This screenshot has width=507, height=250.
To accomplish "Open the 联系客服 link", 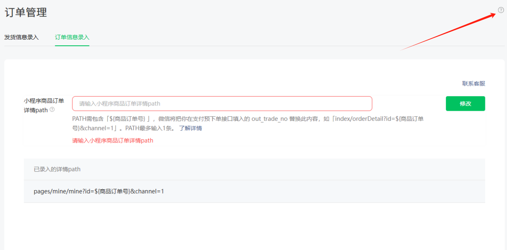I will pos(474,84).
